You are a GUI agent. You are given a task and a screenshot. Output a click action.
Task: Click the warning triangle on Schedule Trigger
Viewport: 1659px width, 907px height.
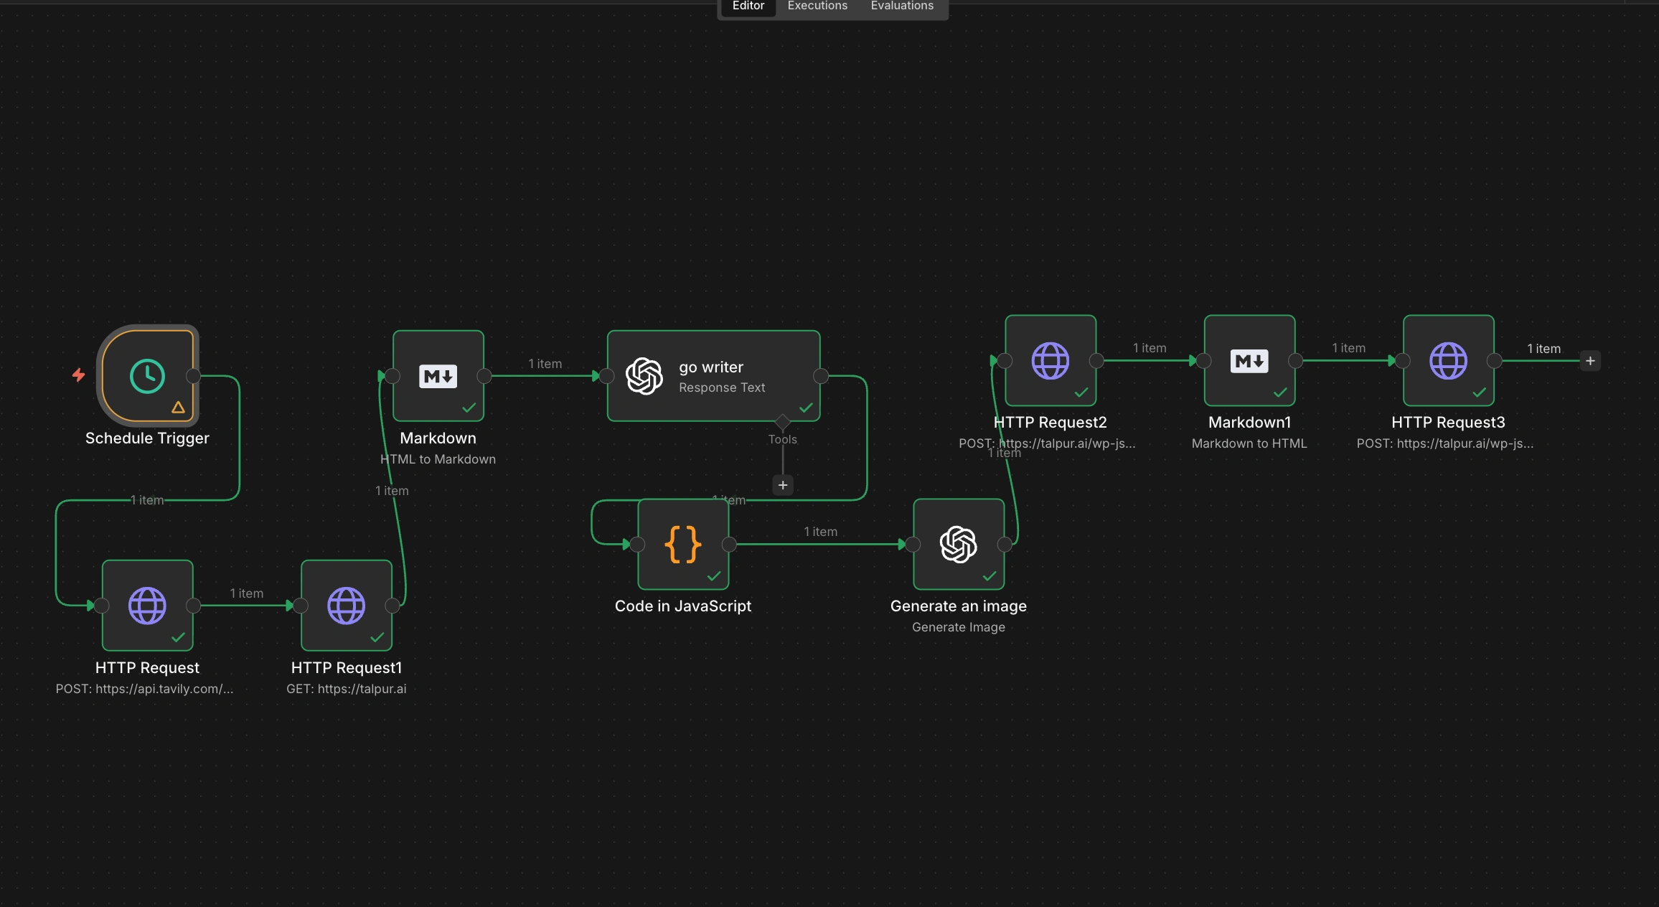pyautogui.click(x=178, y=408)
